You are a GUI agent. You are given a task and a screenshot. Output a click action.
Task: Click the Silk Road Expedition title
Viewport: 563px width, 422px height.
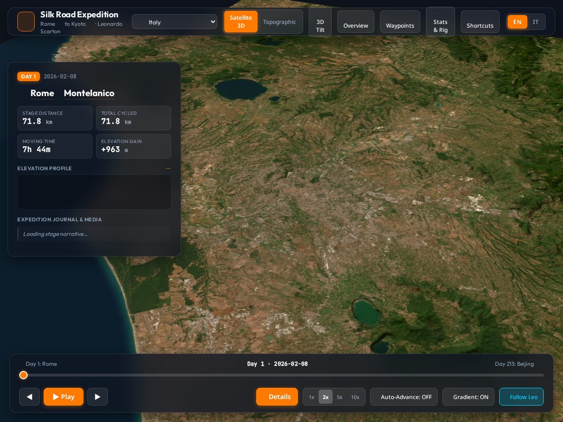tap(79, 15)
